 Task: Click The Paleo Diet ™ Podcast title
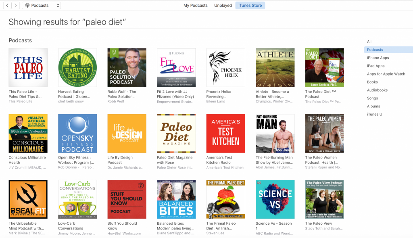pos(321,94)
